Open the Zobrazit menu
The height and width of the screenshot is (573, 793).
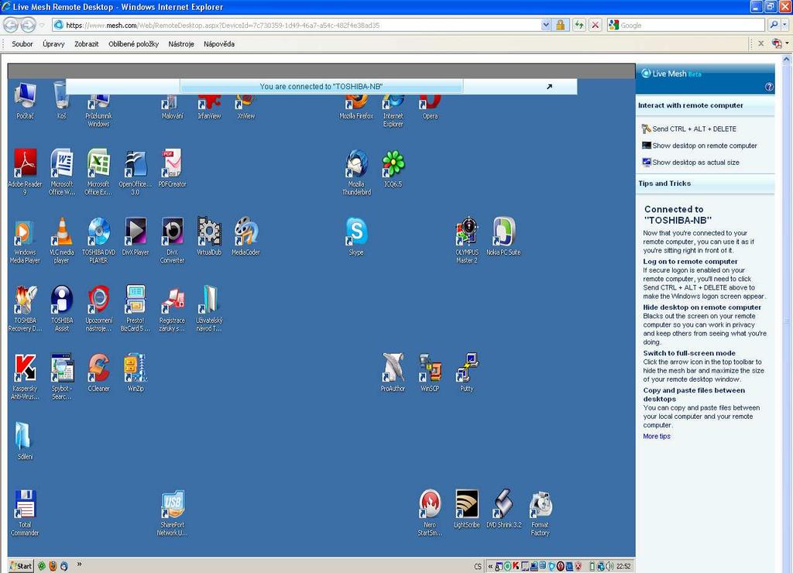click(x=87, y=44)
